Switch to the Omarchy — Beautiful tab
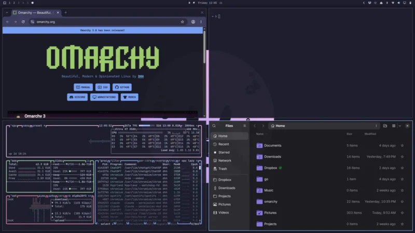This screenshot has height=233, width=415. click(36, 12)
